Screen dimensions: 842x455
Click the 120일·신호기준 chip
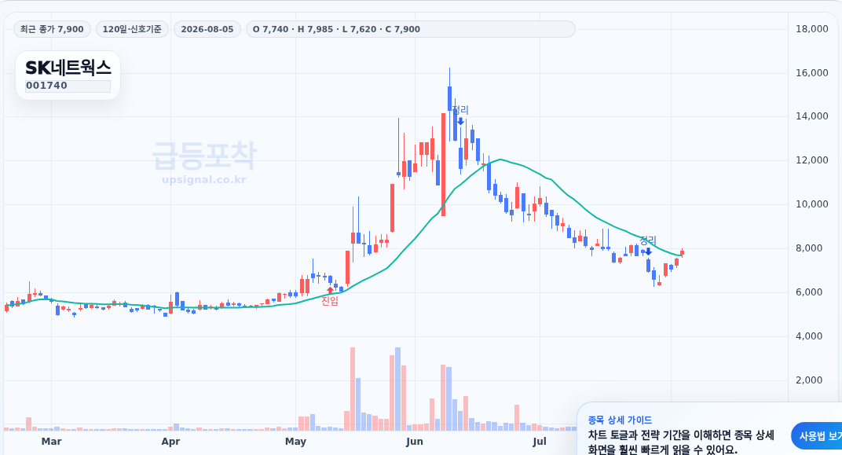[132, 29]
